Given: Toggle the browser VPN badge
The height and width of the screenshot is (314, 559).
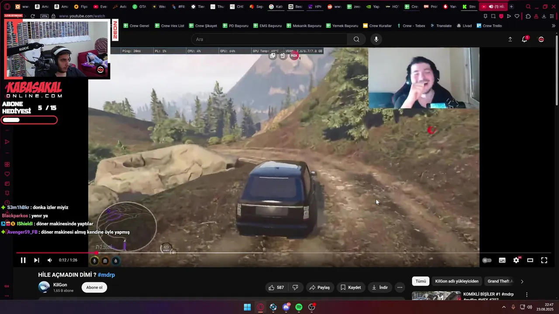Looking at the screenshot, I should pos(44,16).
